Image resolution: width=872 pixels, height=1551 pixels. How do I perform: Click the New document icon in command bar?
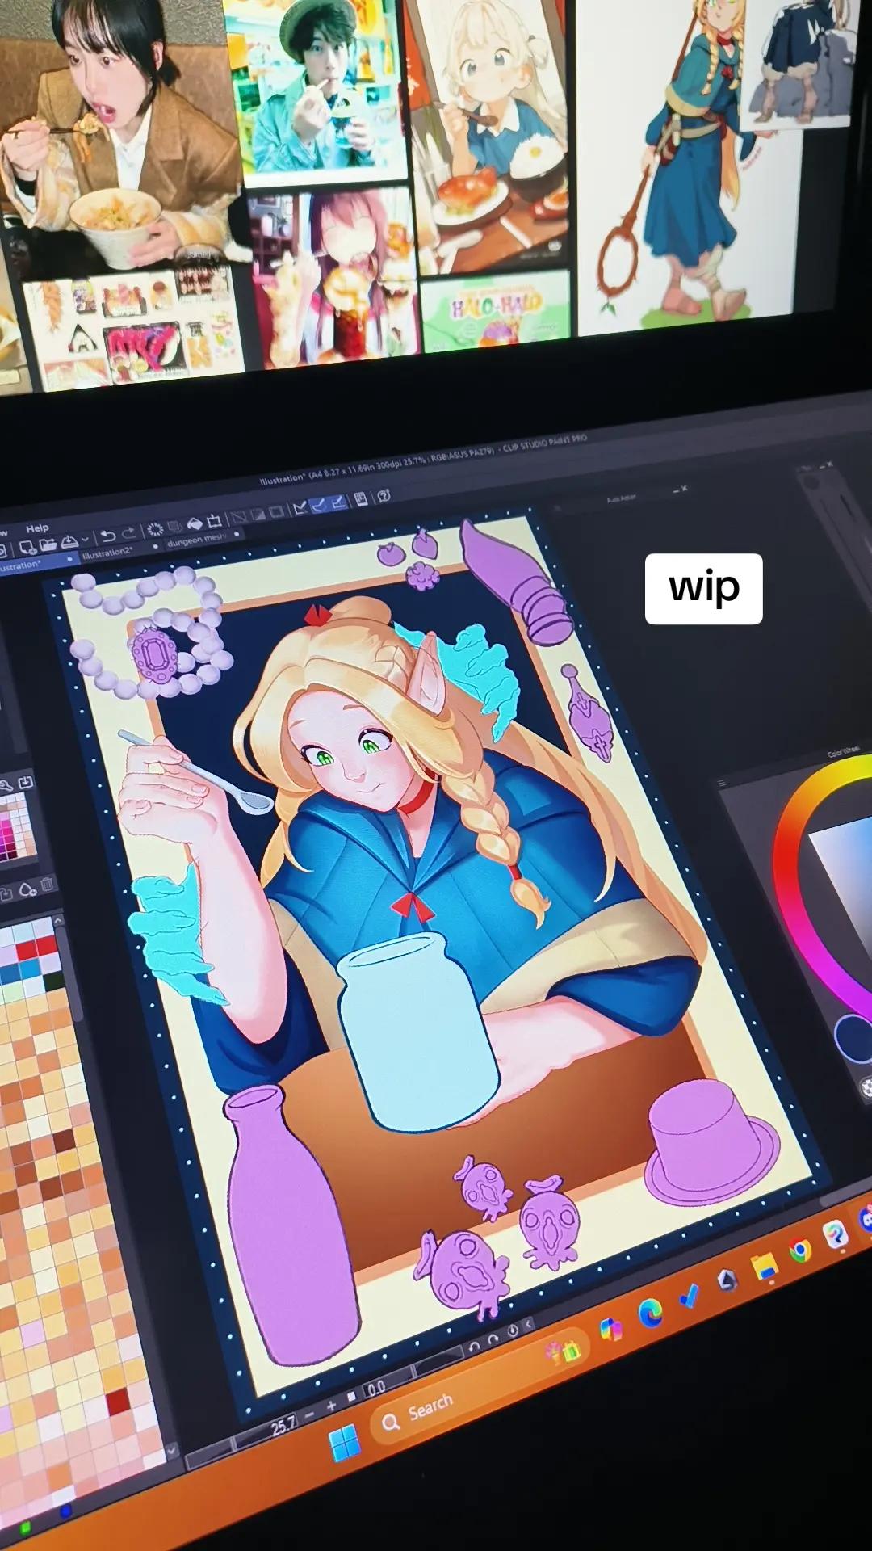pyautogui.click(x=27, y=547)
